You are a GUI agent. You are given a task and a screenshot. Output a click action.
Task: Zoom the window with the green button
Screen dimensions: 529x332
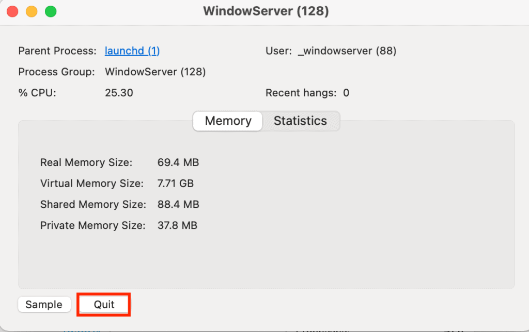51,11
